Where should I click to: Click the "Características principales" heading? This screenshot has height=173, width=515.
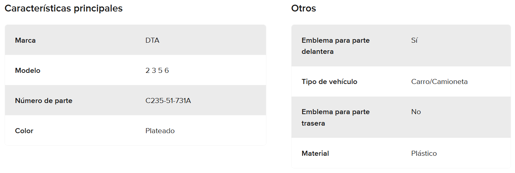point(63,9)
